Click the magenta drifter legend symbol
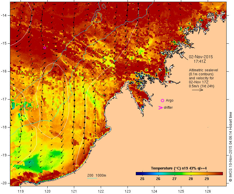The width and height of the screenshot is (234, 194). point(160,108)
